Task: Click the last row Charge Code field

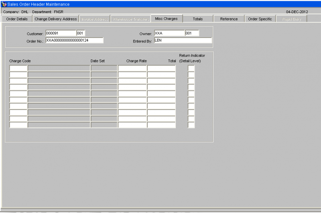Action: (x=18, y=125)
